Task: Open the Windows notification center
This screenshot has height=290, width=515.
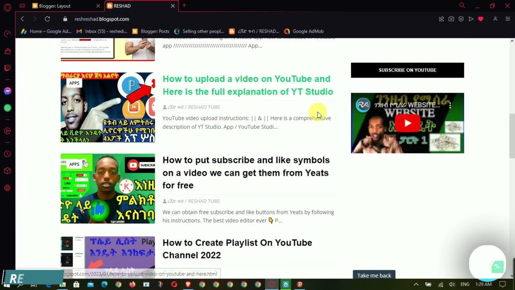Action: (503, 284)
